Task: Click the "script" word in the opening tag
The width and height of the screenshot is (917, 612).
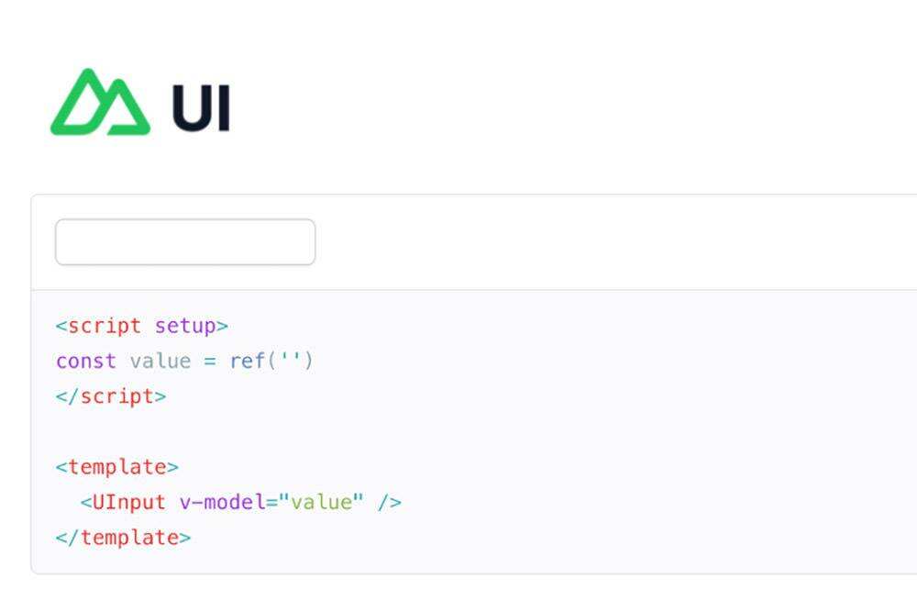Action: [105, 326]
